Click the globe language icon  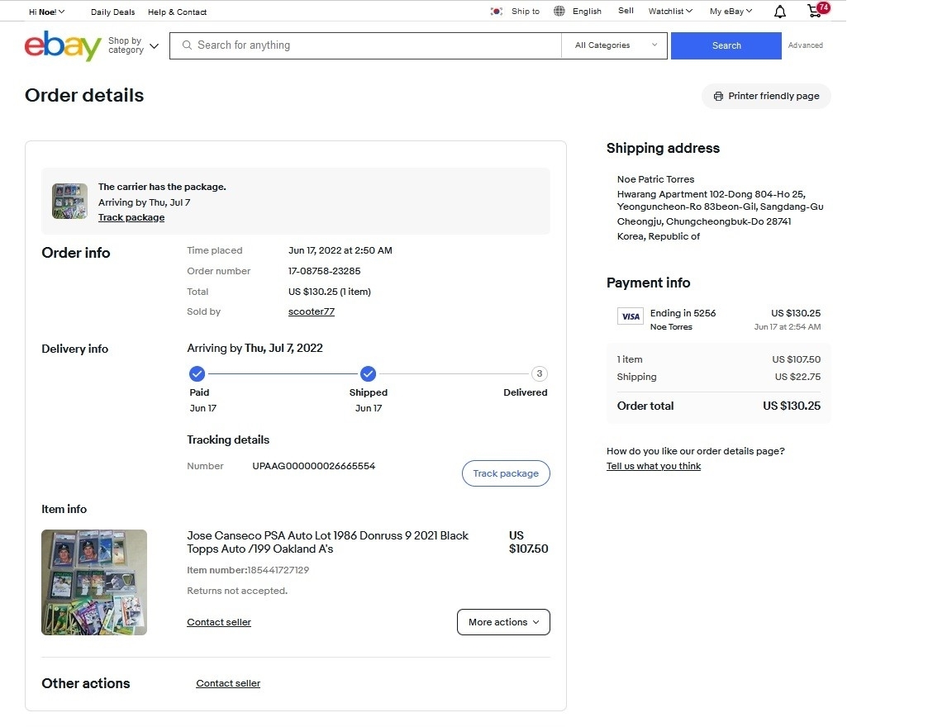pyautogui.click(x=559, y=11)
